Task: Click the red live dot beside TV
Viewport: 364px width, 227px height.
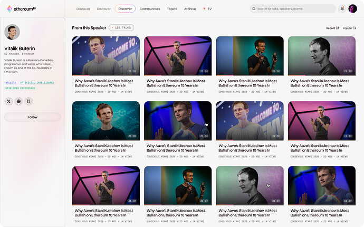Action: [204, 9]
